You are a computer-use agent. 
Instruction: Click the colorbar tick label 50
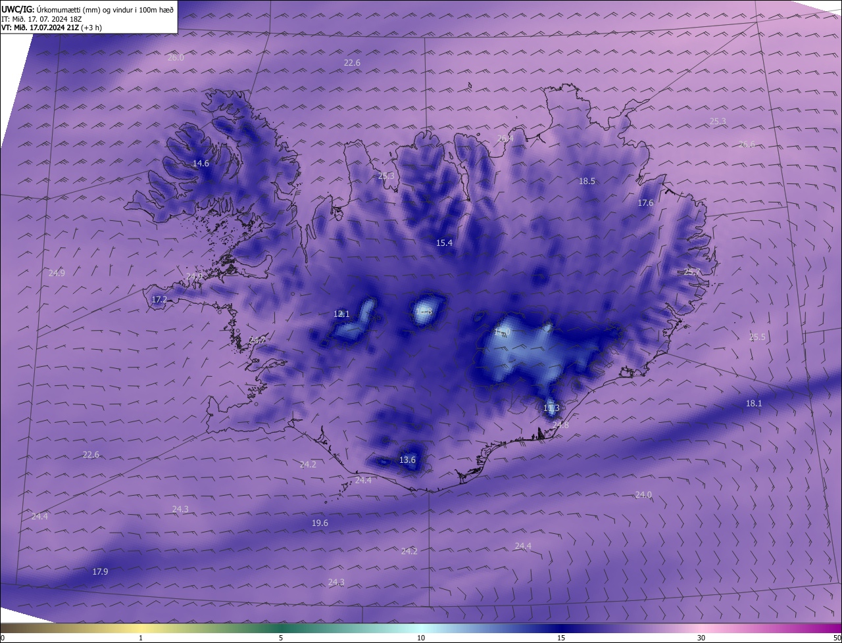click(837, 638)
